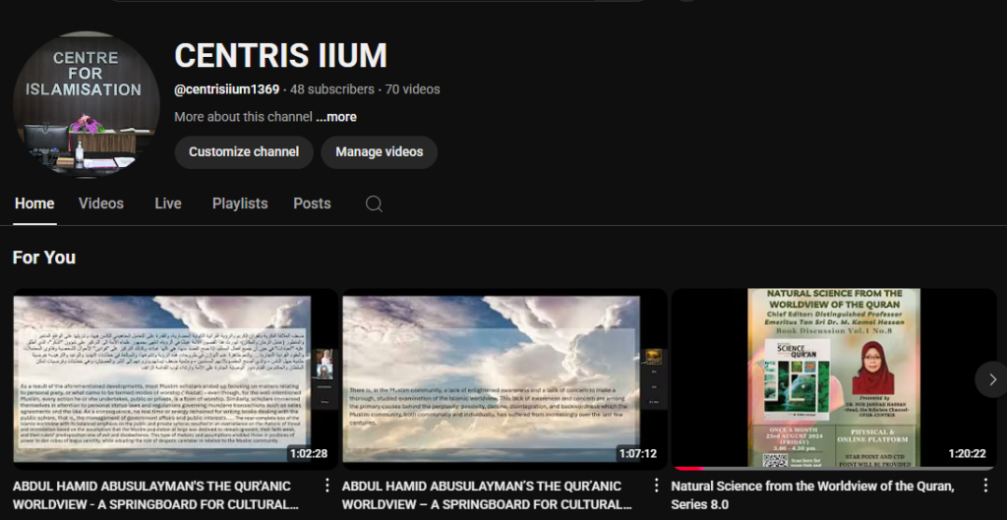
Task: Switch to the Playlists tab
Action: click(x=240, y=204)
